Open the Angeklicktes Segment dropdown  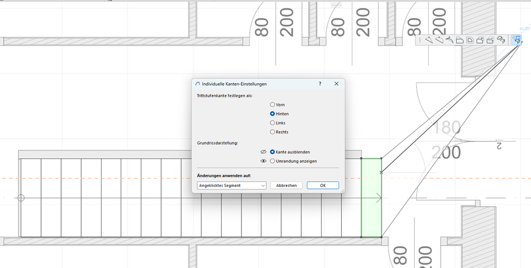pos(232,185)
